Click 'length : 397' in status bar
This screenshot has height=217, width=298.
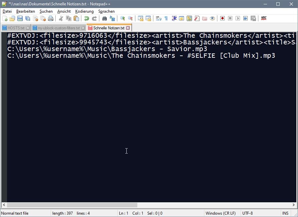tap(63, 213)
